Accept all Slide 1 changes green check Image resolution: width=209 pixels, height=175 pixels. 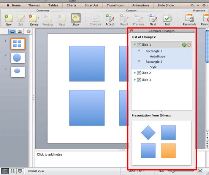pos(184,45)
